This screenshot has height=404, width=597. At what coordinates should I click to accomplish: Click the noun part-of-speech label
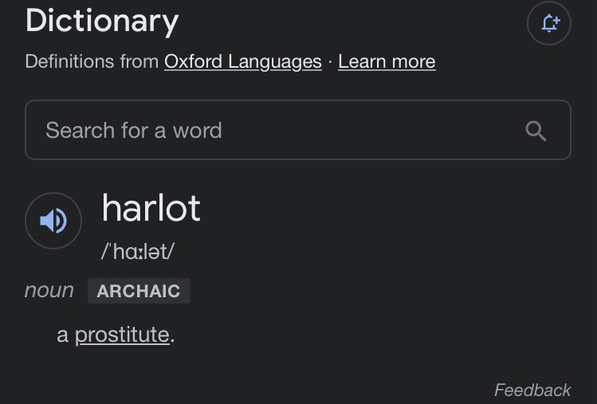point(49,291)
